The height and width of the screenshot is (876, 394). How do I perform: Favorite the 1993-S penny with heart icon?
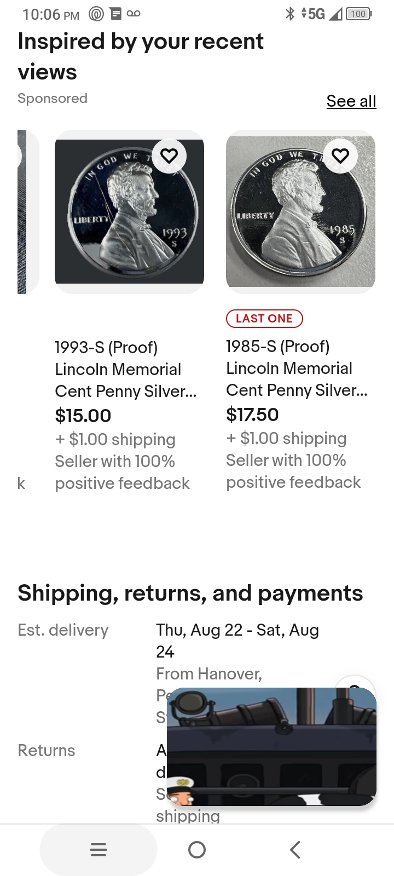coord(169,156)
